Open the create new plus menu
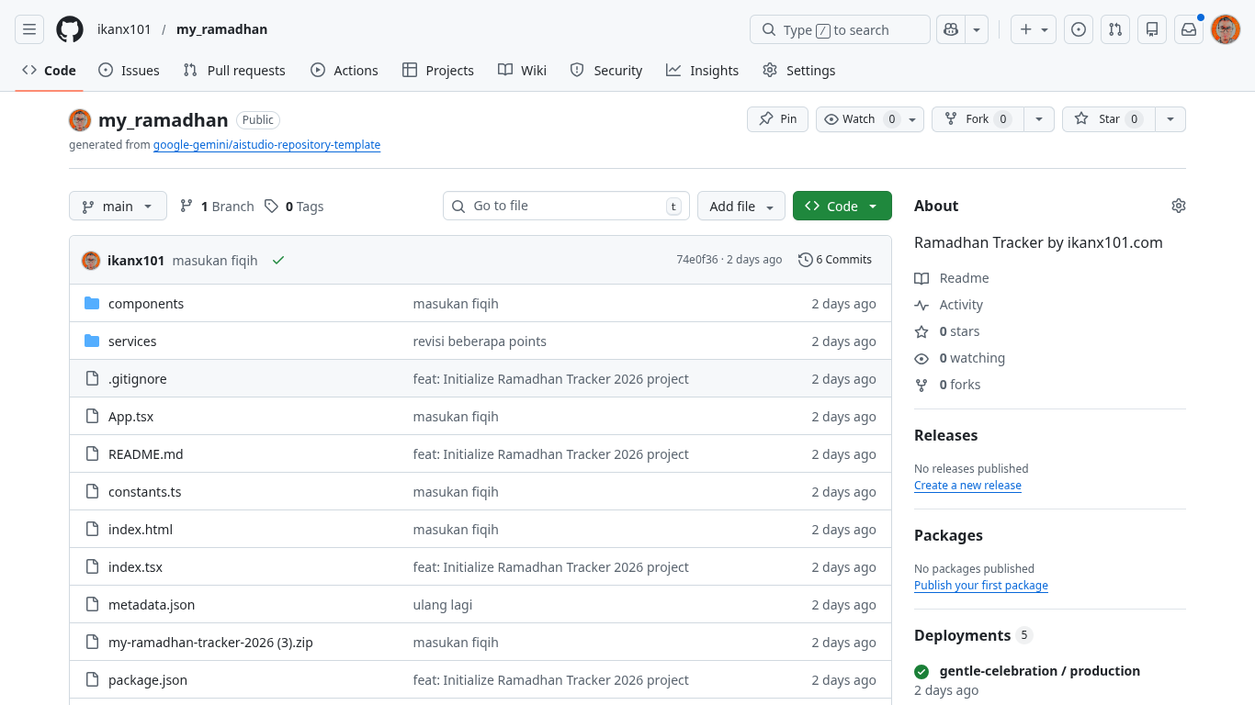 [x=1034, y=29]
